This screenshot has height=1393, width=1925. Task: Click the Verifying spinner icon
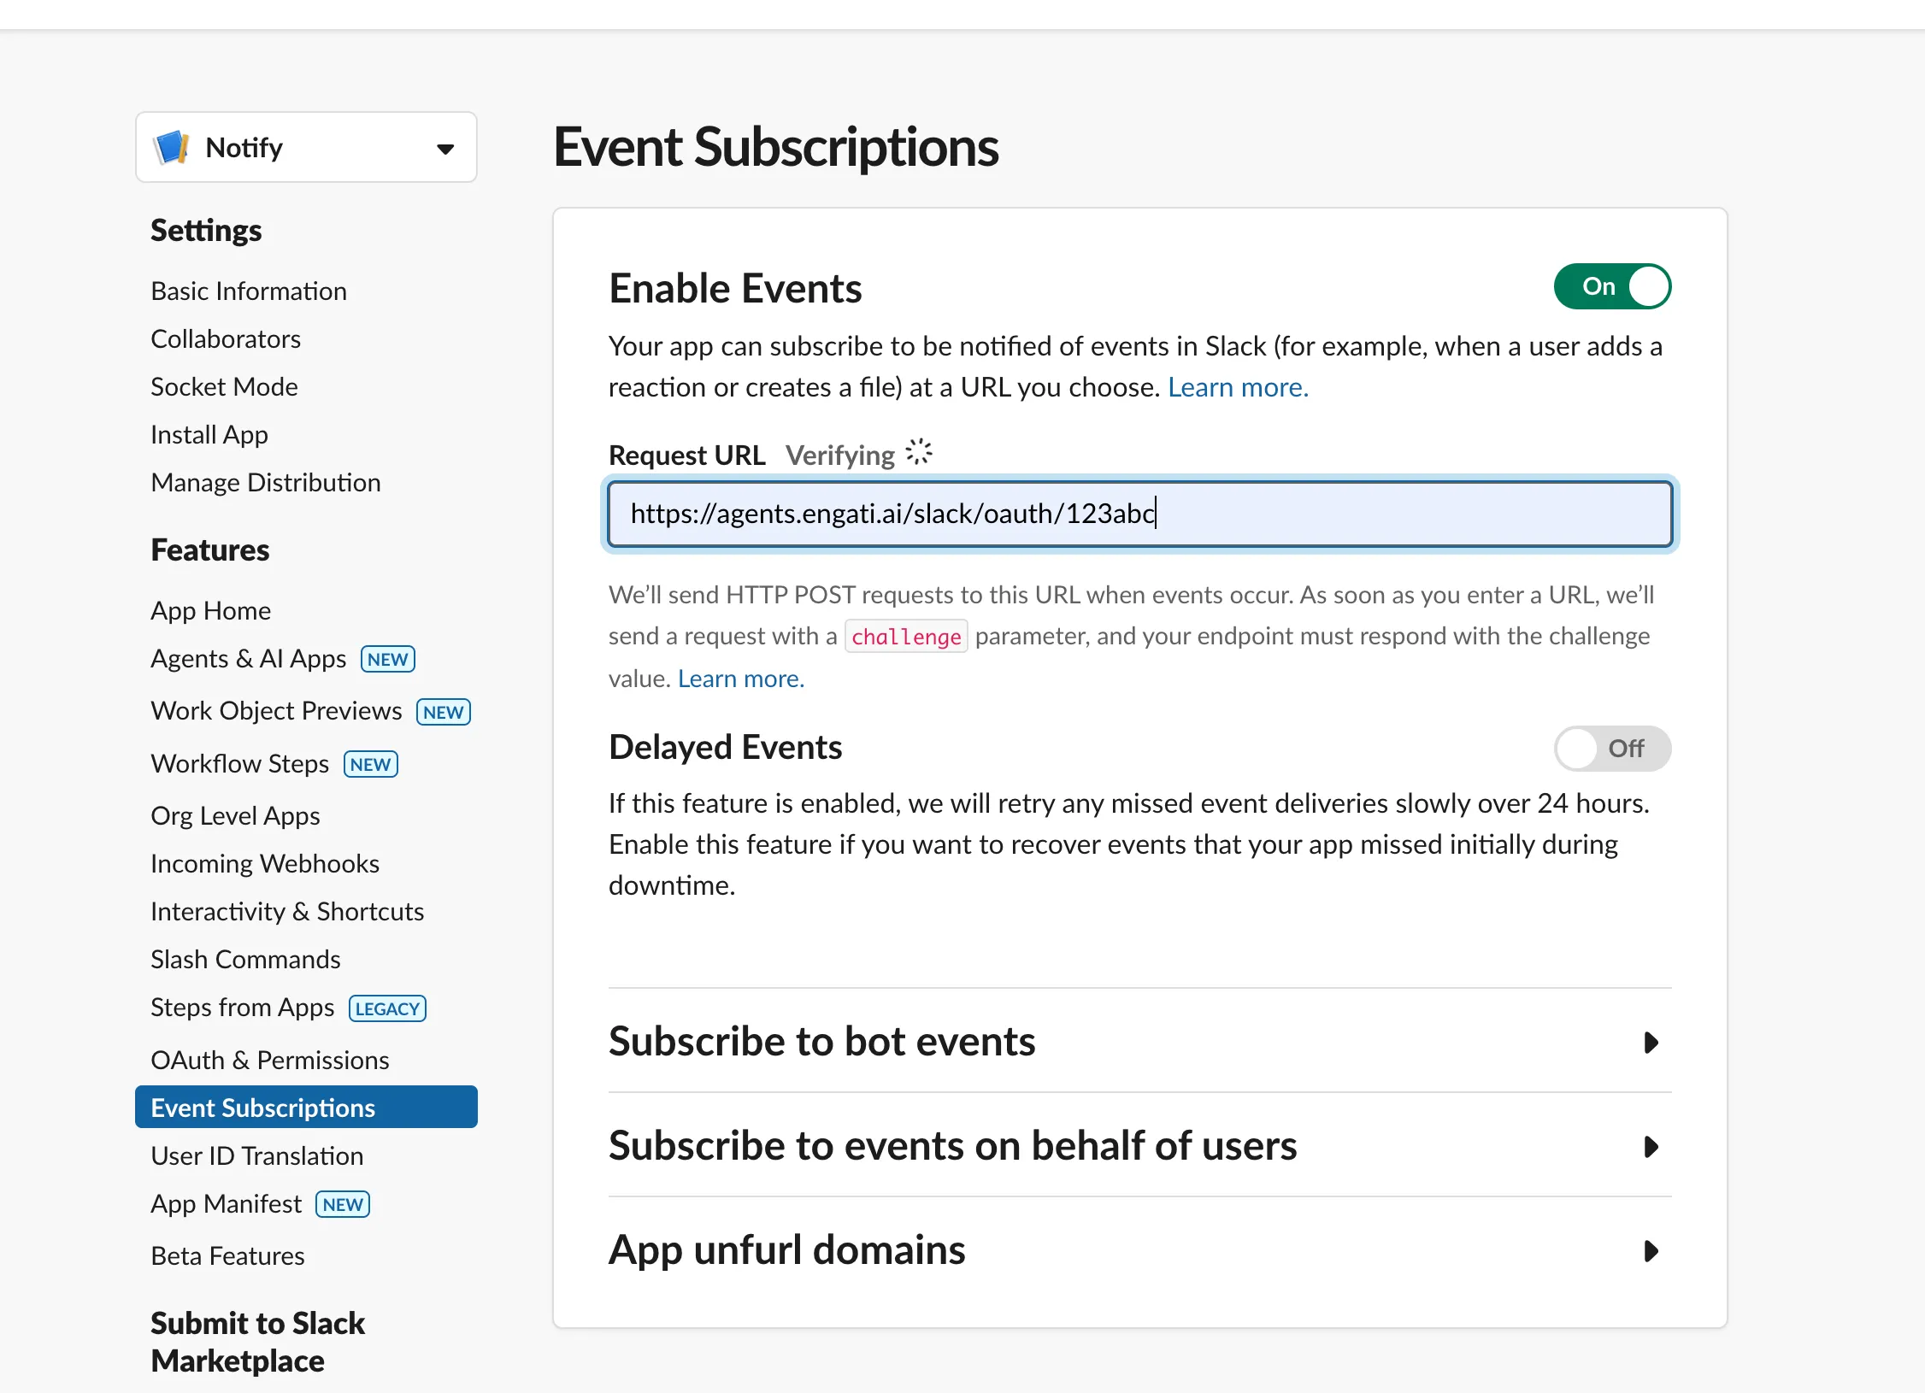(919, 452)
